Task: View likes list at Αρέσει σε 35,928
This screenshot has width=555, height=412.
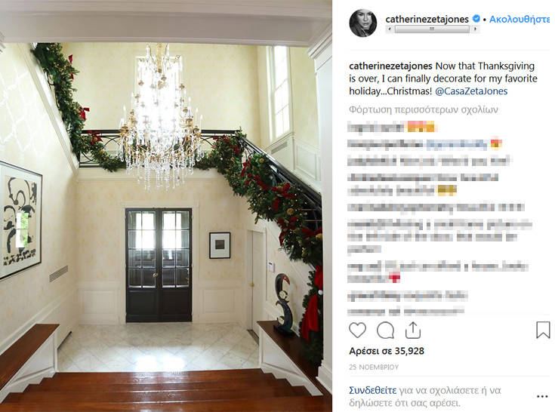Action: tap(387, 351)
